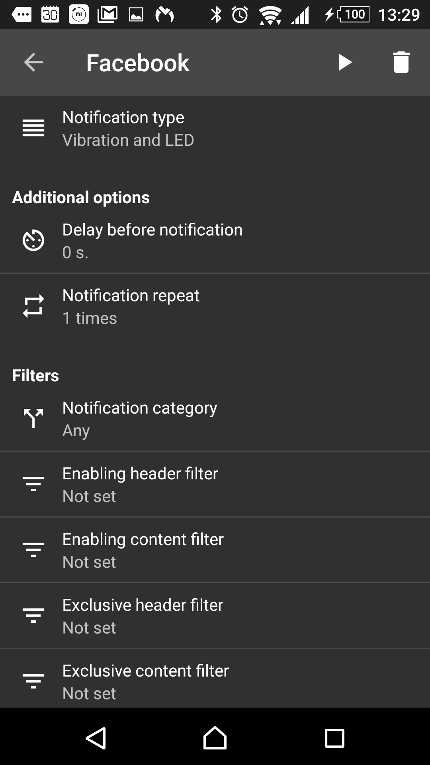Open Delay before notification setting
The image size is (430, 765).
[215, 240]
